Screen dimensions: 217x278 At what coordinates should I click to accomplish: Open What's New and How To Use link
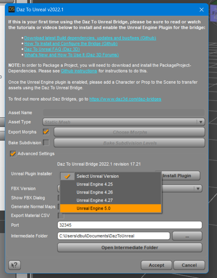click(x=71, y=55)
